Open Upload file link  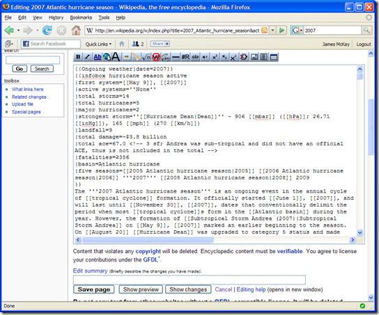click(22, 104)
